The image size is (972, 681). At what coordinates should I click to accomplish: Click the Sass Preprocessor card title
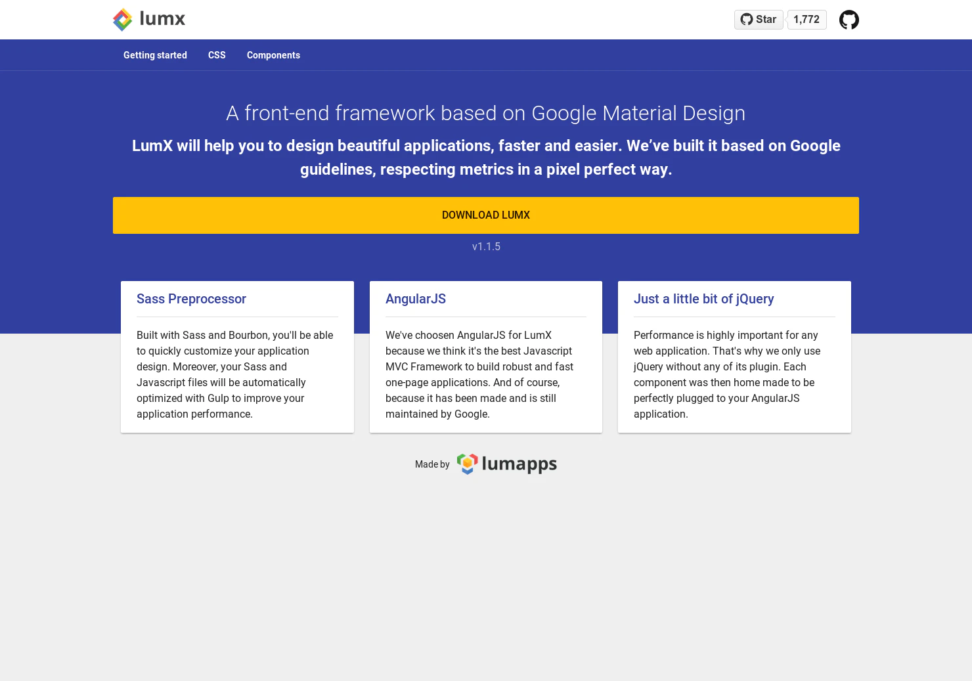pyautogui.click(x=191, y=299)
